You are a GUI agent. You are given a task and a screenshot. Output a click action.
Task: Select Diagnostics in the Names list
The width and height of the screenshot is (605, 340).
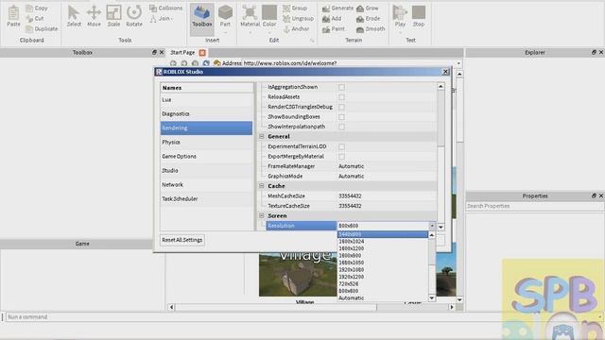[206, 114]
